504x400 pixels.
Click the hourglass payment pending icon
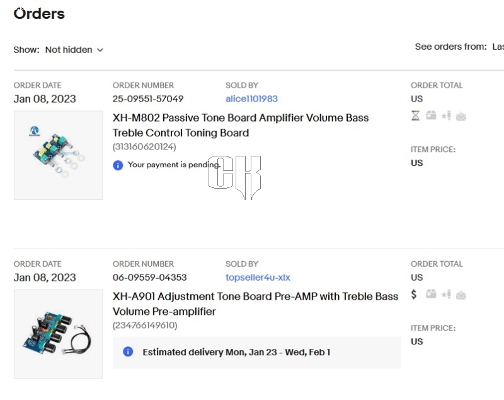point(415,115)
